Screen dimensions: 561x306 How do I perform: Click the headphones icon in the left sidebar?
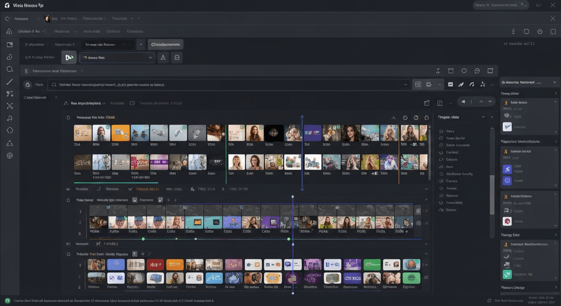pyautogui.click(x=10, y=130)
